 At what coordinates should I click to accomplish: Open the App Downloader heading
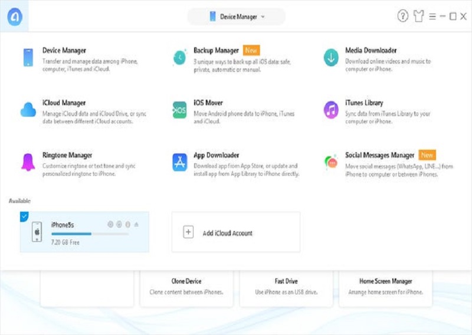coord(216,155)
